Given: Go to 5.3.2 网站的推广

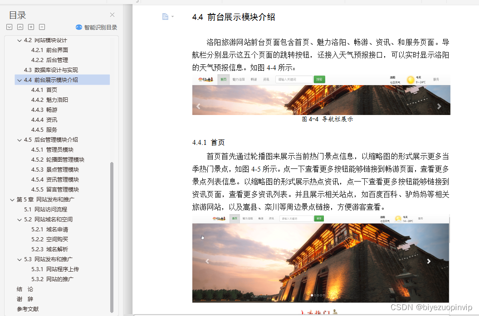Looking at the screenshot, I should tap(52, 279).
